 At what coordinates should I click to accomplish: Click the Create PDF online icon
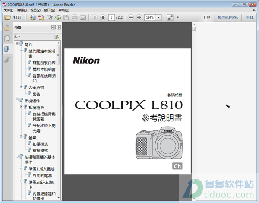[32, 17]
